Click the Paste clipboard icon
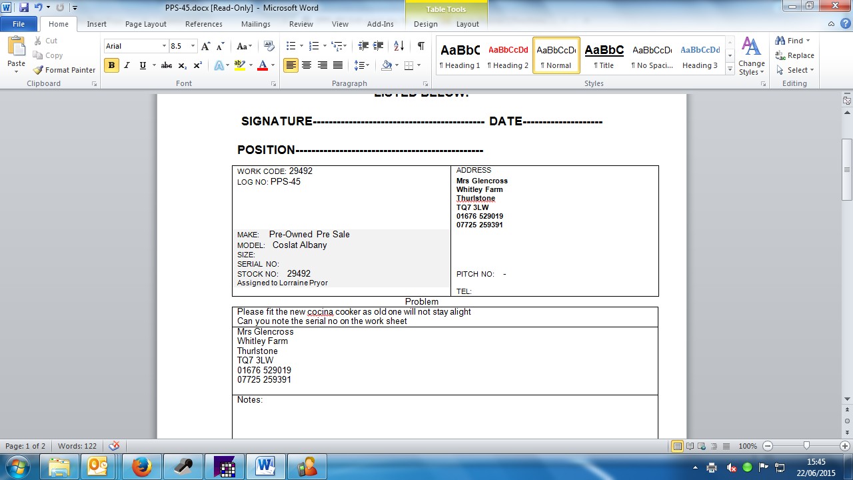Image resolution: width=853 pixels, height=480 pixels. pos(16,47)
